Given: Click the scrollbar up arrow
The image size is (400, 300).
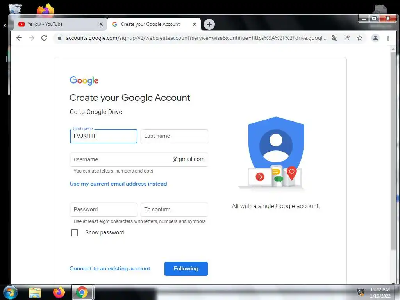Looking at the screenshot, I should (393, 48).
